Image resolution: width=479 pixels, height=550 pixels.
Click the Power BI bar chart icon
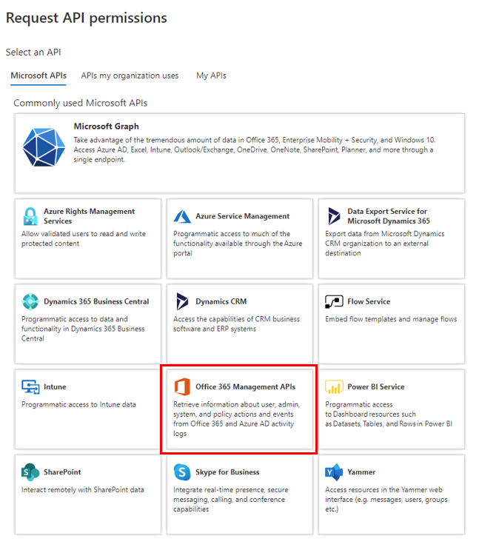click(334, 387)
